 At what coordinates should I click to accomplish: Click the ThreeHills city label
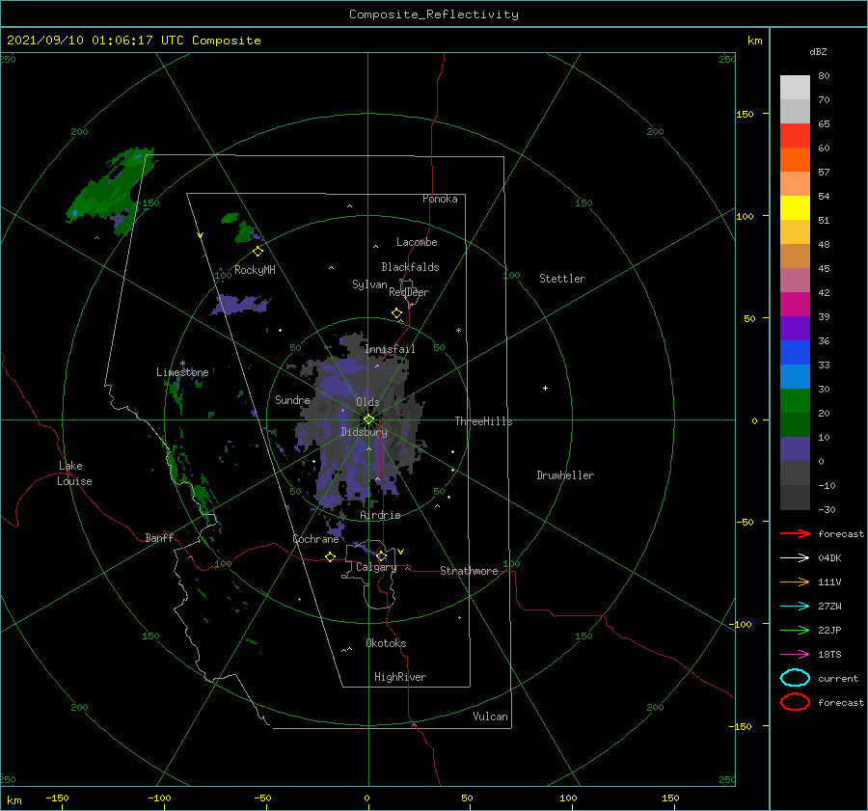click(483, 421)
